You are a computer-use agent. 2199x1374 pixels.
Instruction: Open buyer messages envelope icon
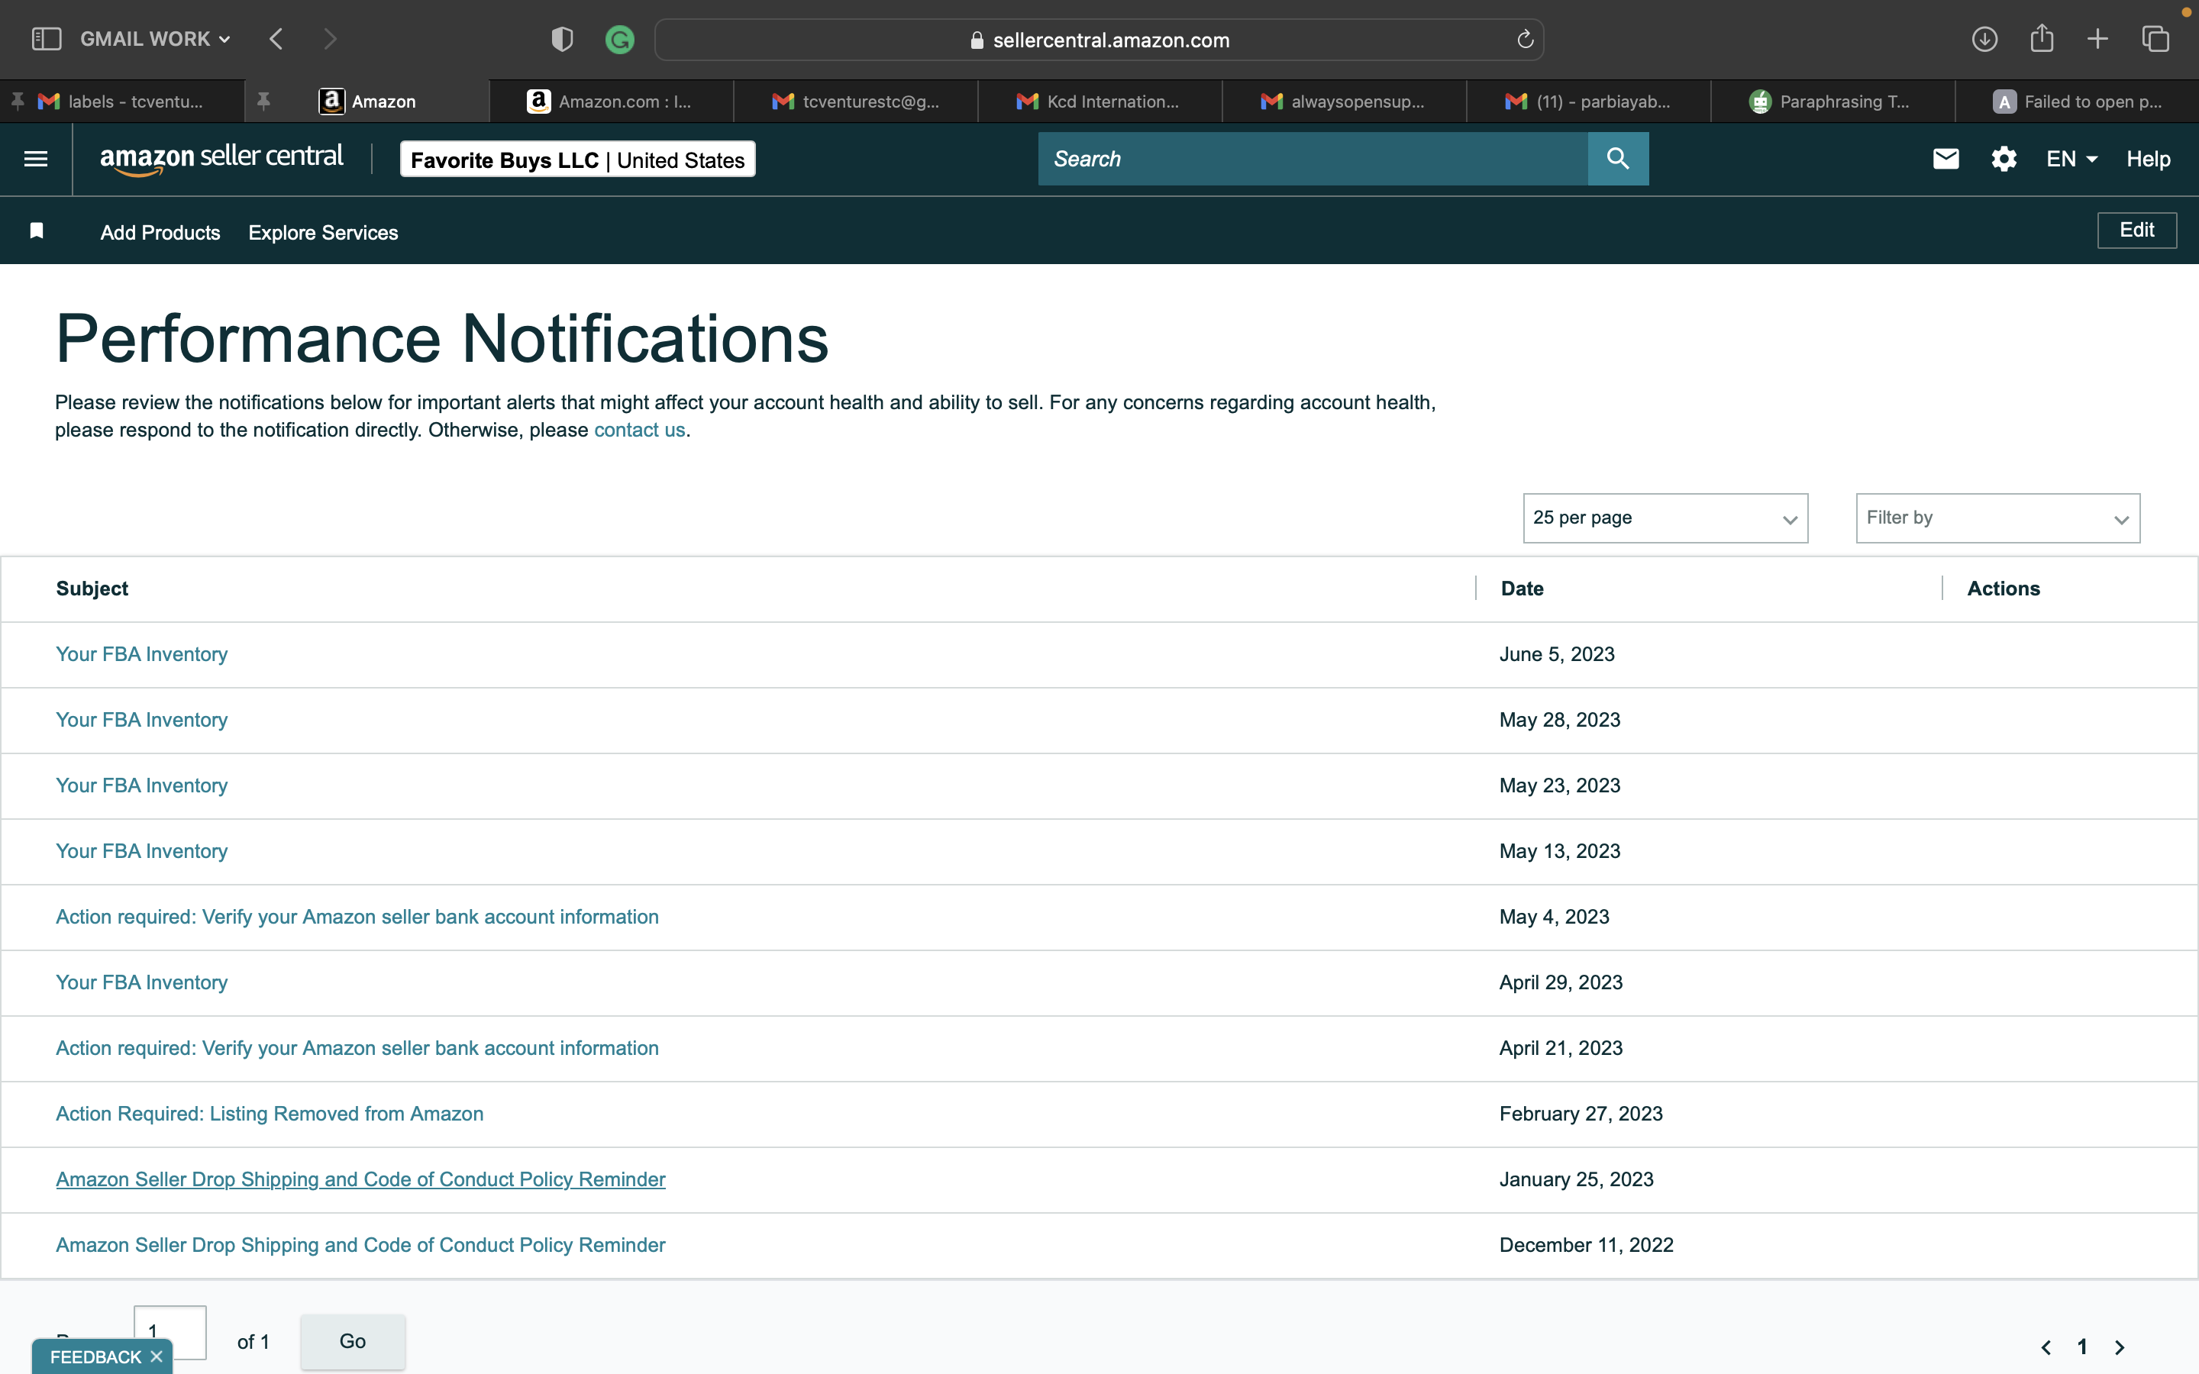[x=1946, y=159]
